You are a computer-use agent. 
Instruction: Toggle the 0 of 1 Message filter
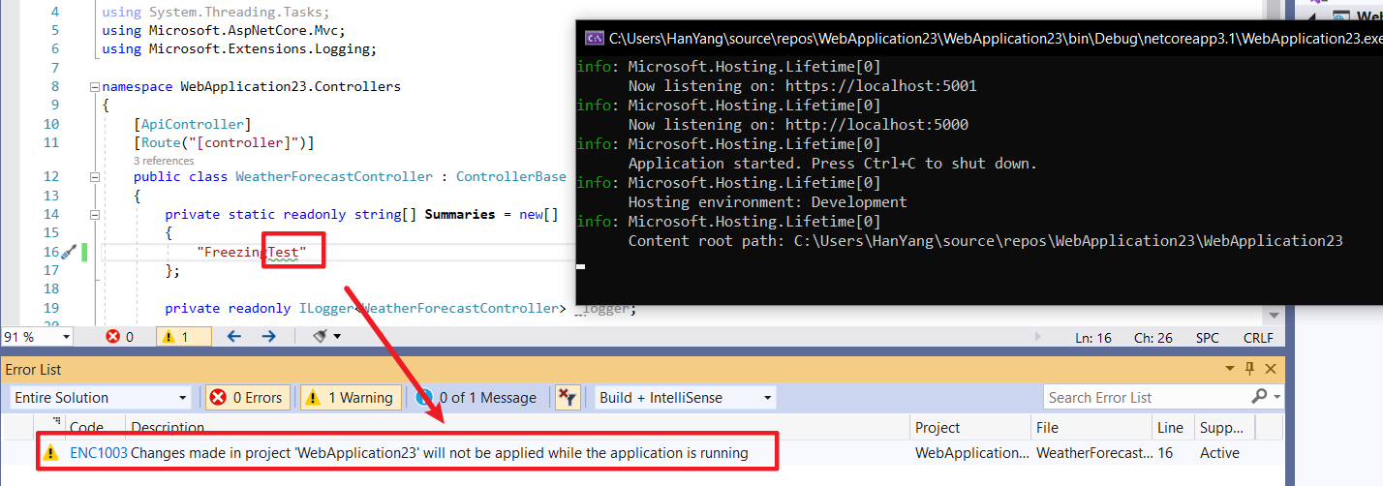(x=476, y=397)
